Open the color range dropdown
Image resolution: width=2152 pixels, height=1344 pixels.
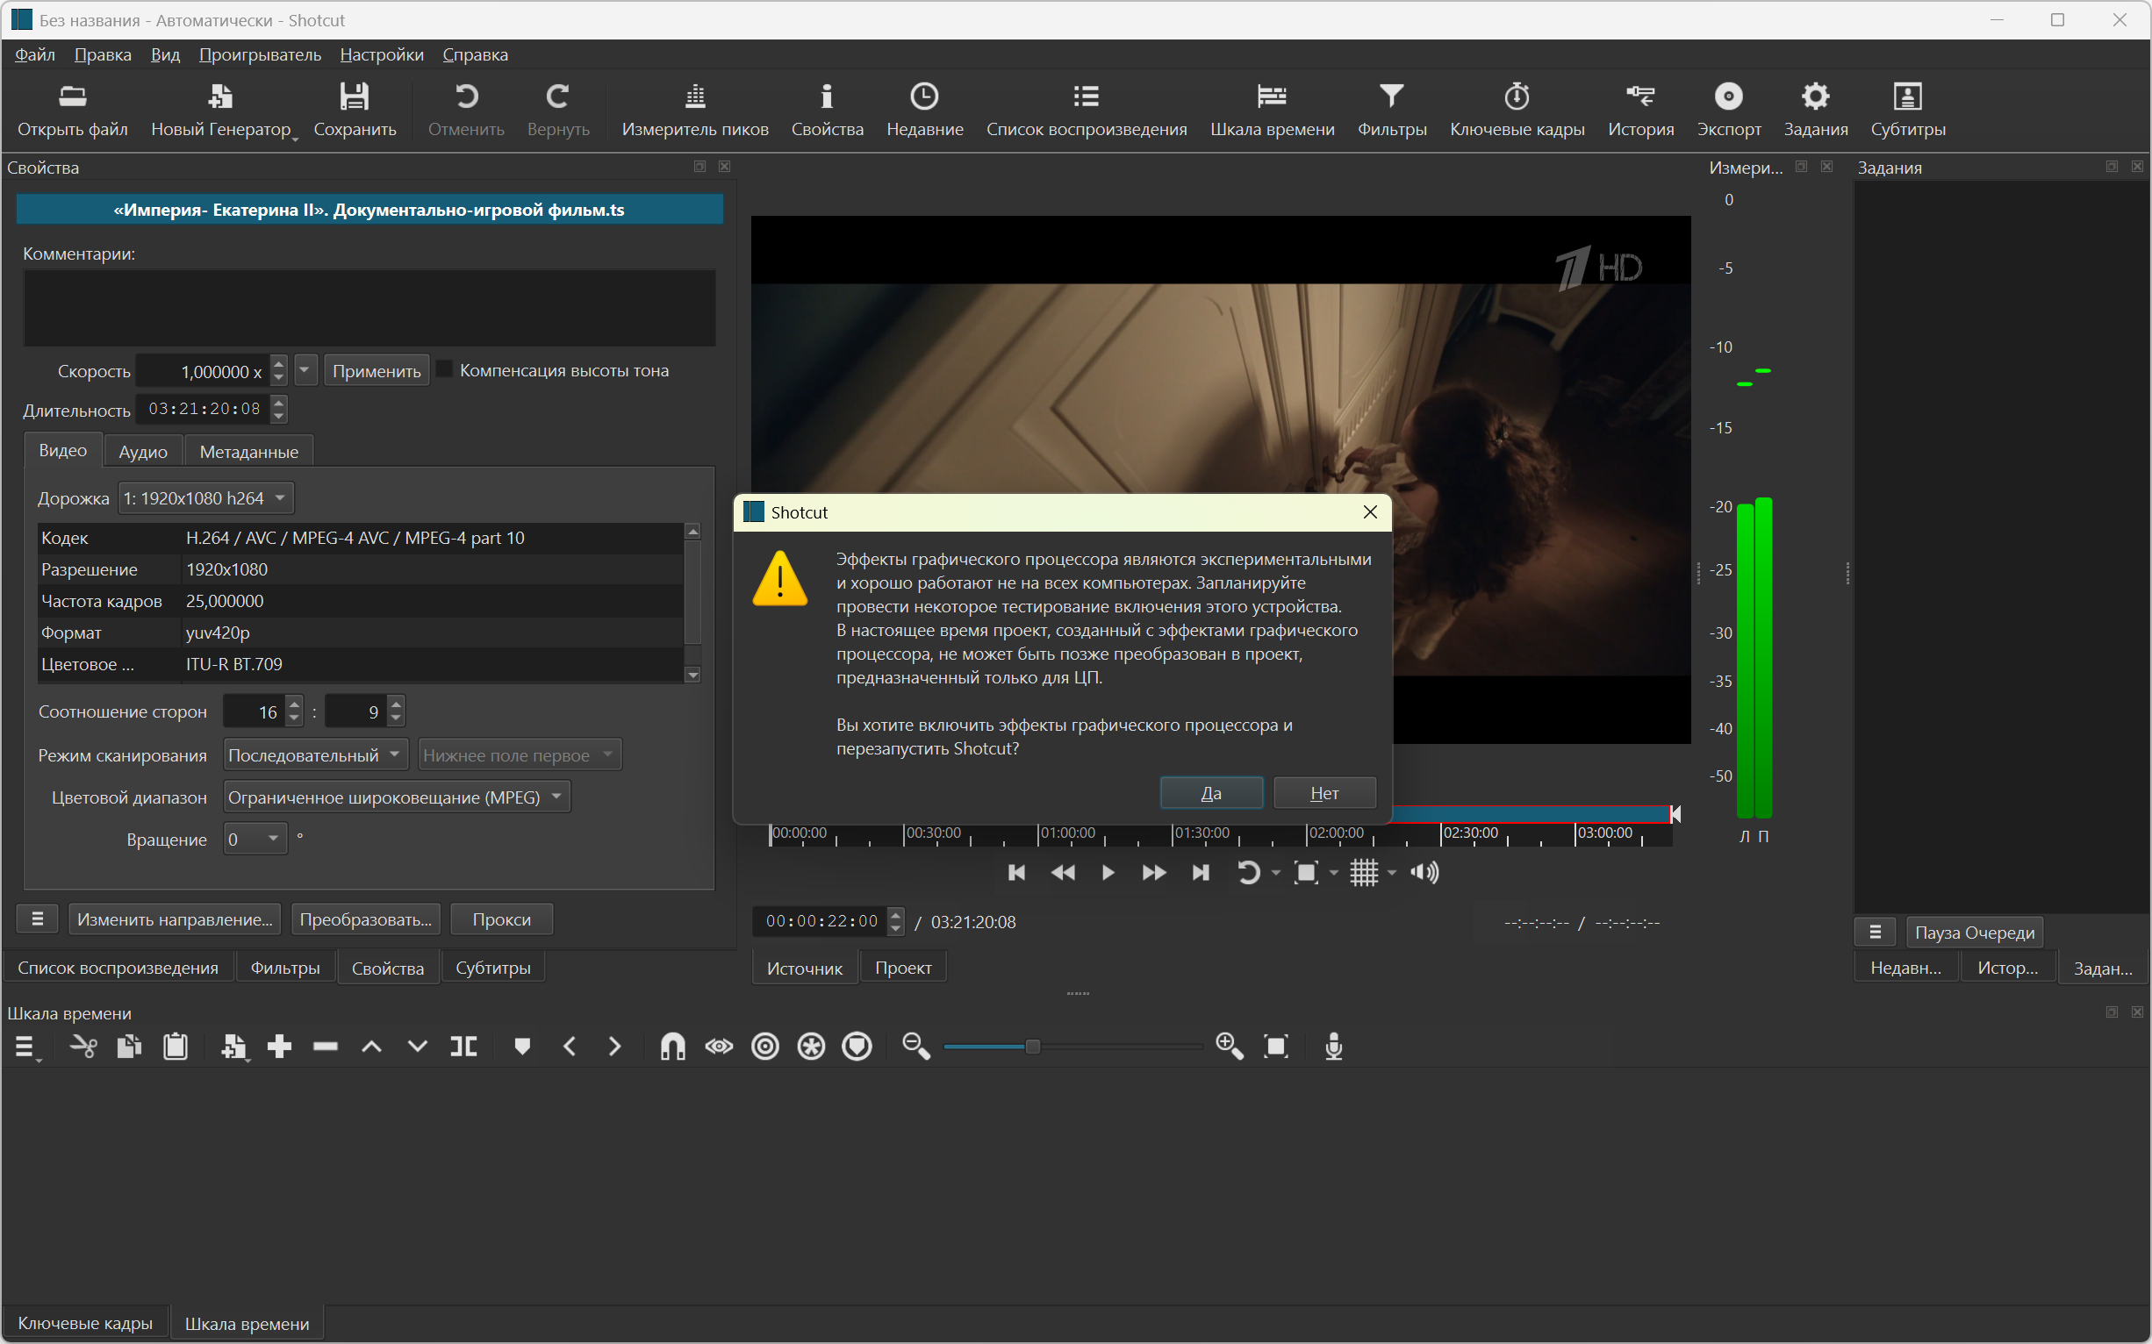(396, 797)
